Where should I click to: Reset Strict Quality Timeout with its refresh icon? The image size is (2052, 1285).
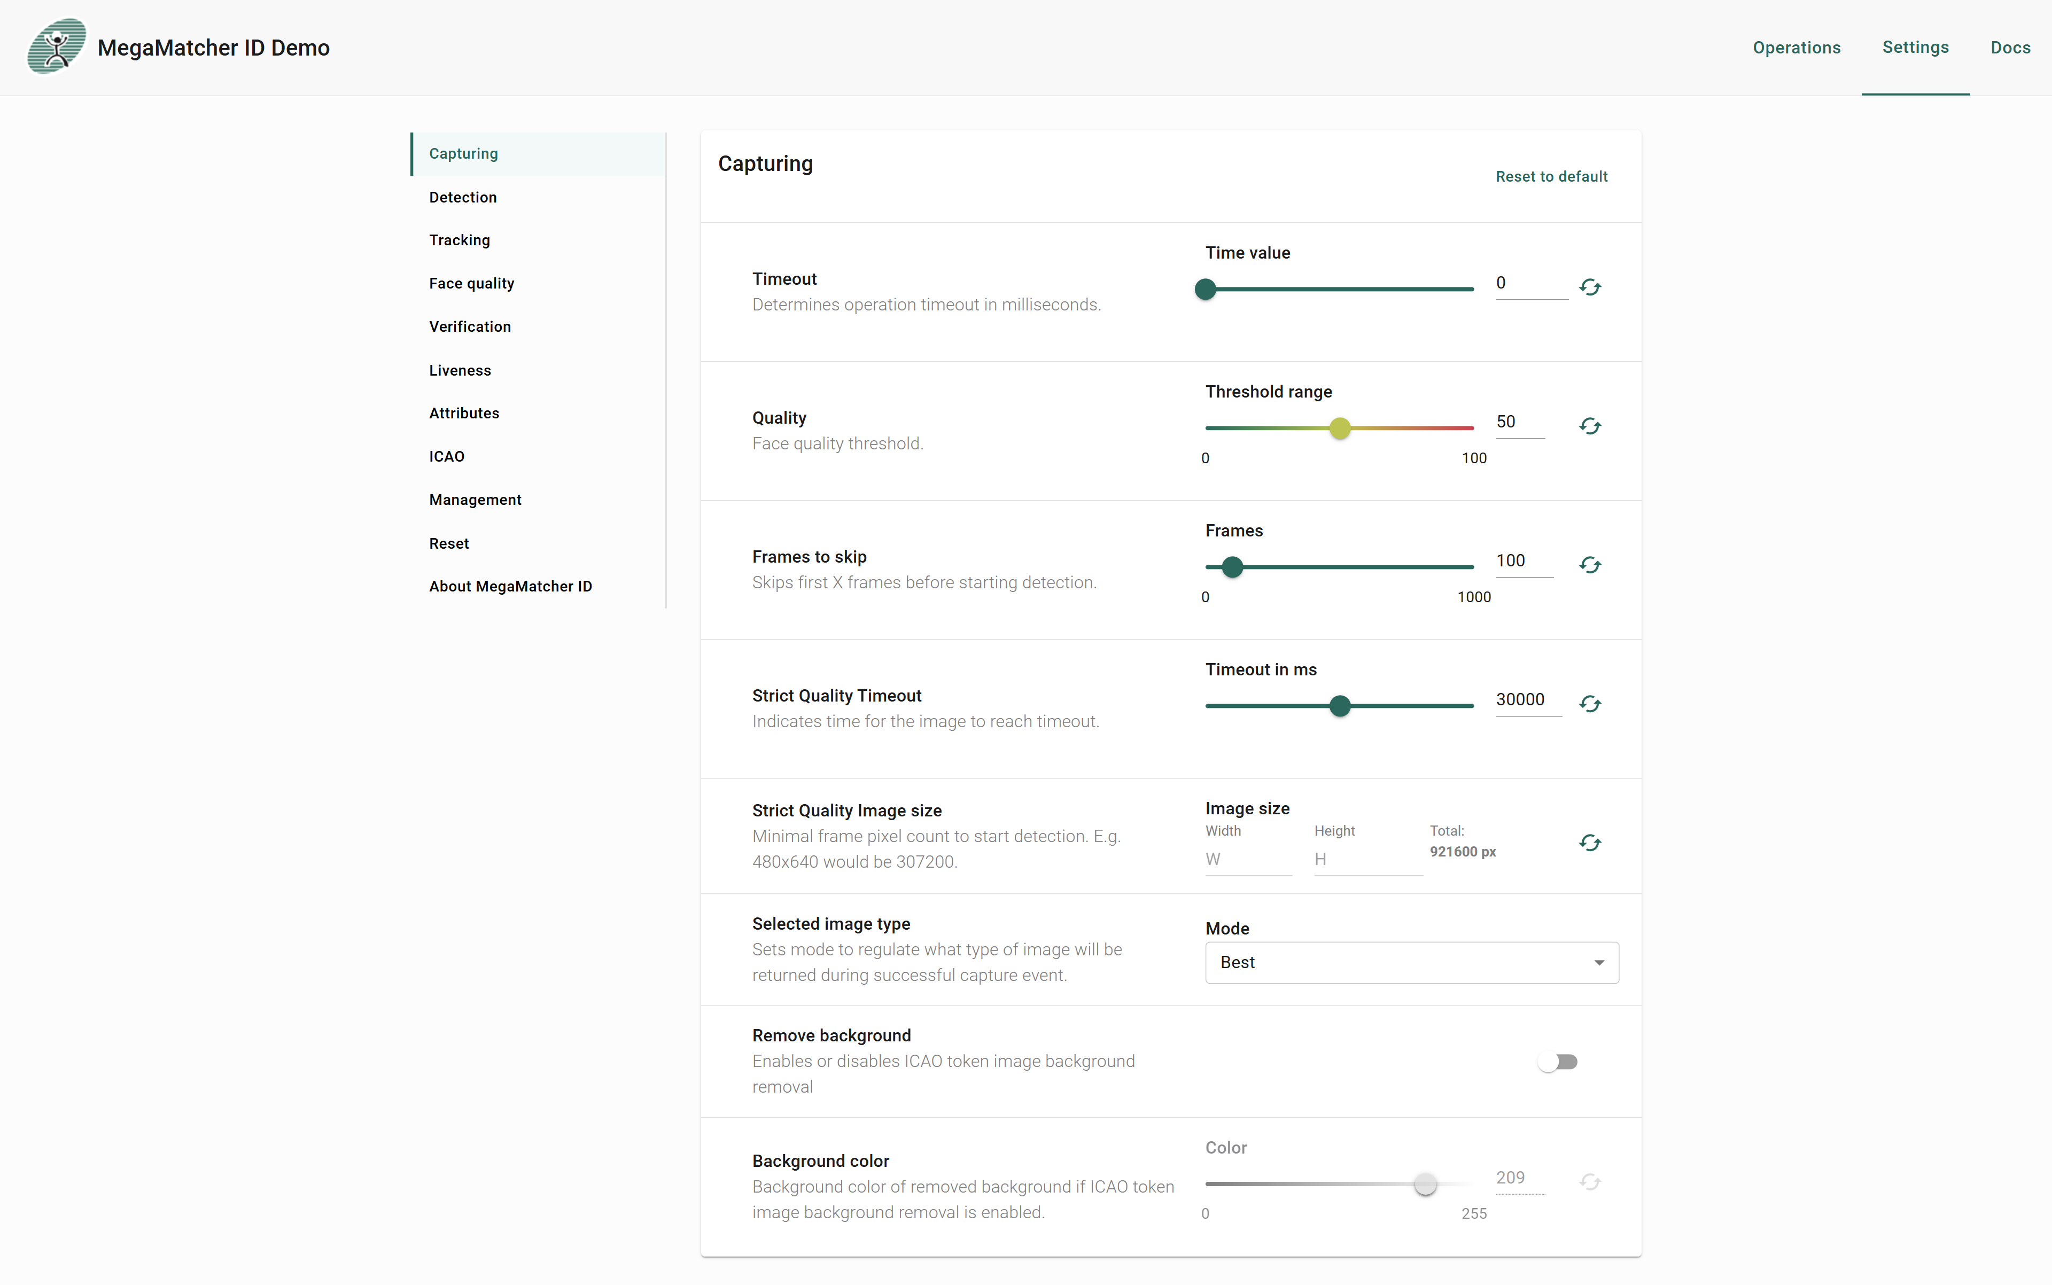tap(1590, 704)
